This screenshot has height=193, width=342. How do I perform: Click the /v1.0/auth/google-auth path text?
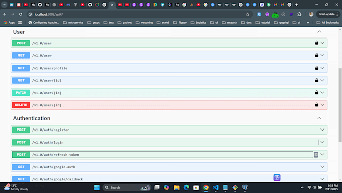point(54,167)
